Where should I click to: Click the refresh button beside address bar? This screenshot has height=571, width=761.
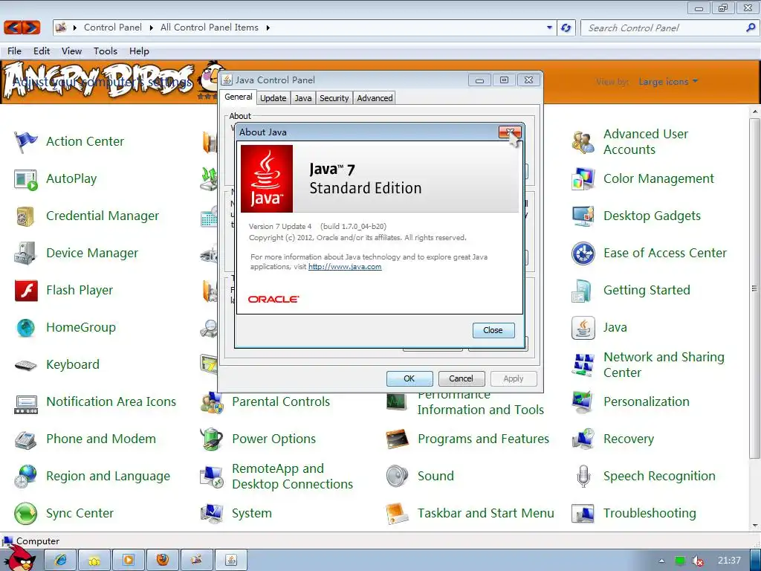click(x=566, y=28)
